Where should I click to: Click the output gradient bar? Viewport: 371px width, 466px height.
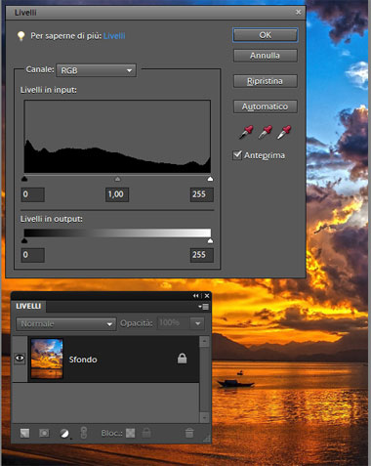(117, 233)
